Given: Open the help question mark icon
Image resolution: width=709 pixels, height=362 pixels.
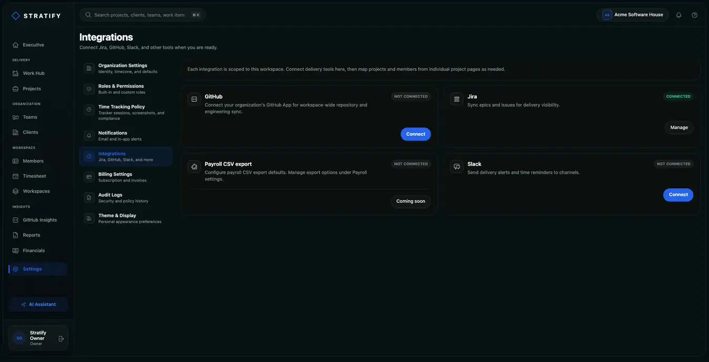Looking at the screenshot, I should [x=695, y=15].
